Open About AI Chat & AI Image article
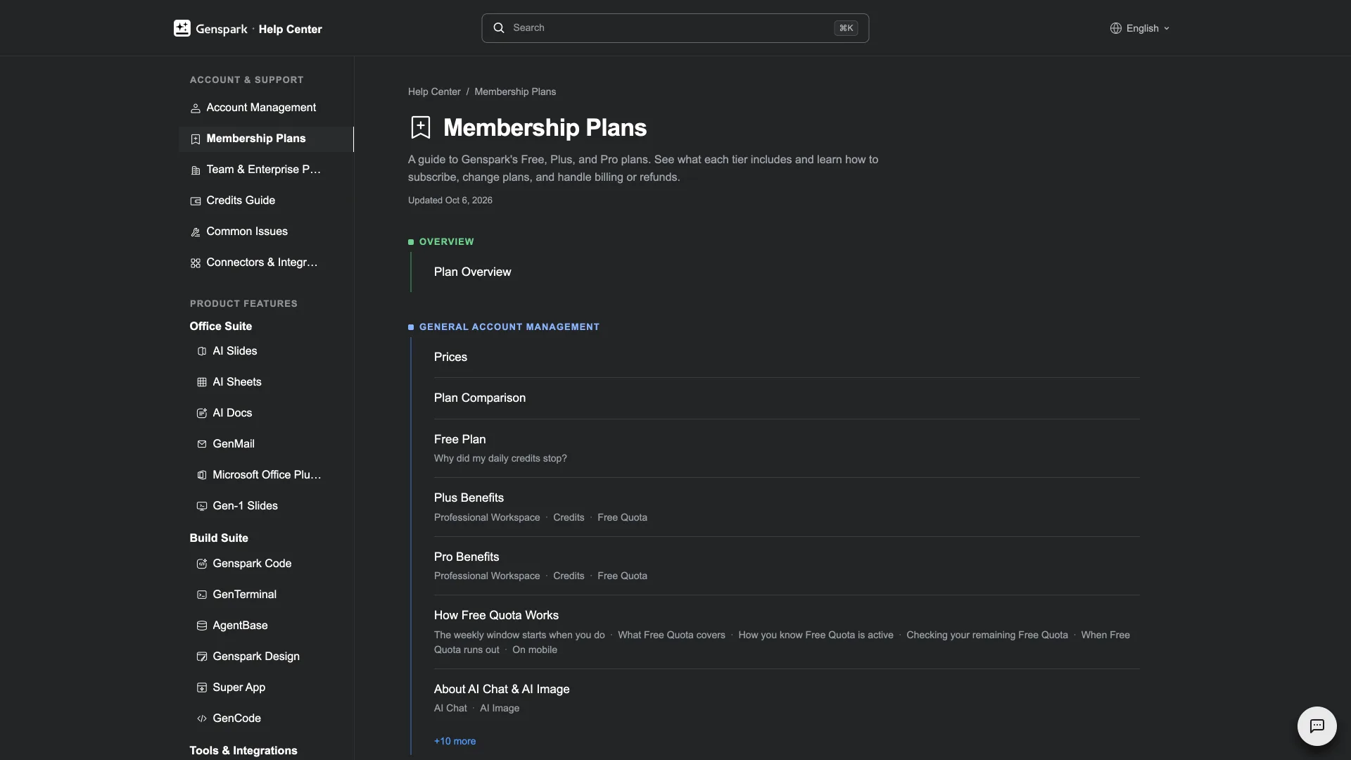Screen dimensions: 1351x760 pyautogui.click(x=502, y=689)
